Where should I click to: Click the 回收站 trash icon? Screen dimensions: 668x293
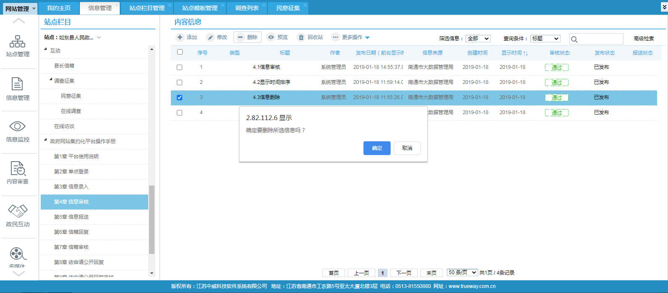click(301, 37)
